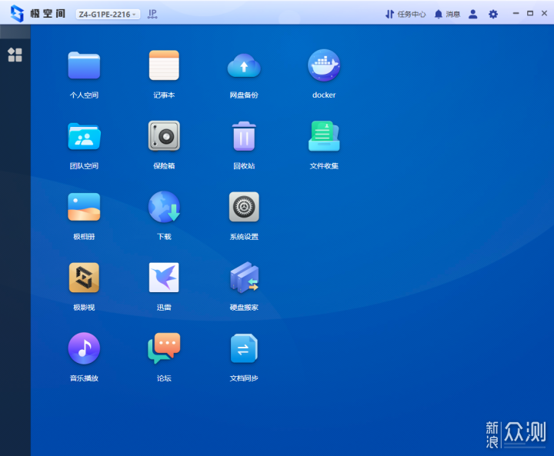Click the app grid sidebar icon
The image size is (554, 456).
click(15, 55)
